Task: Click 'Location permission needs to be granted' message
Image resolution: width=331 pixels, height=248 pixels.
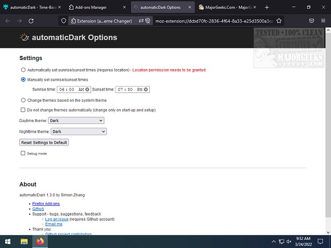Action: coord(169,70)
